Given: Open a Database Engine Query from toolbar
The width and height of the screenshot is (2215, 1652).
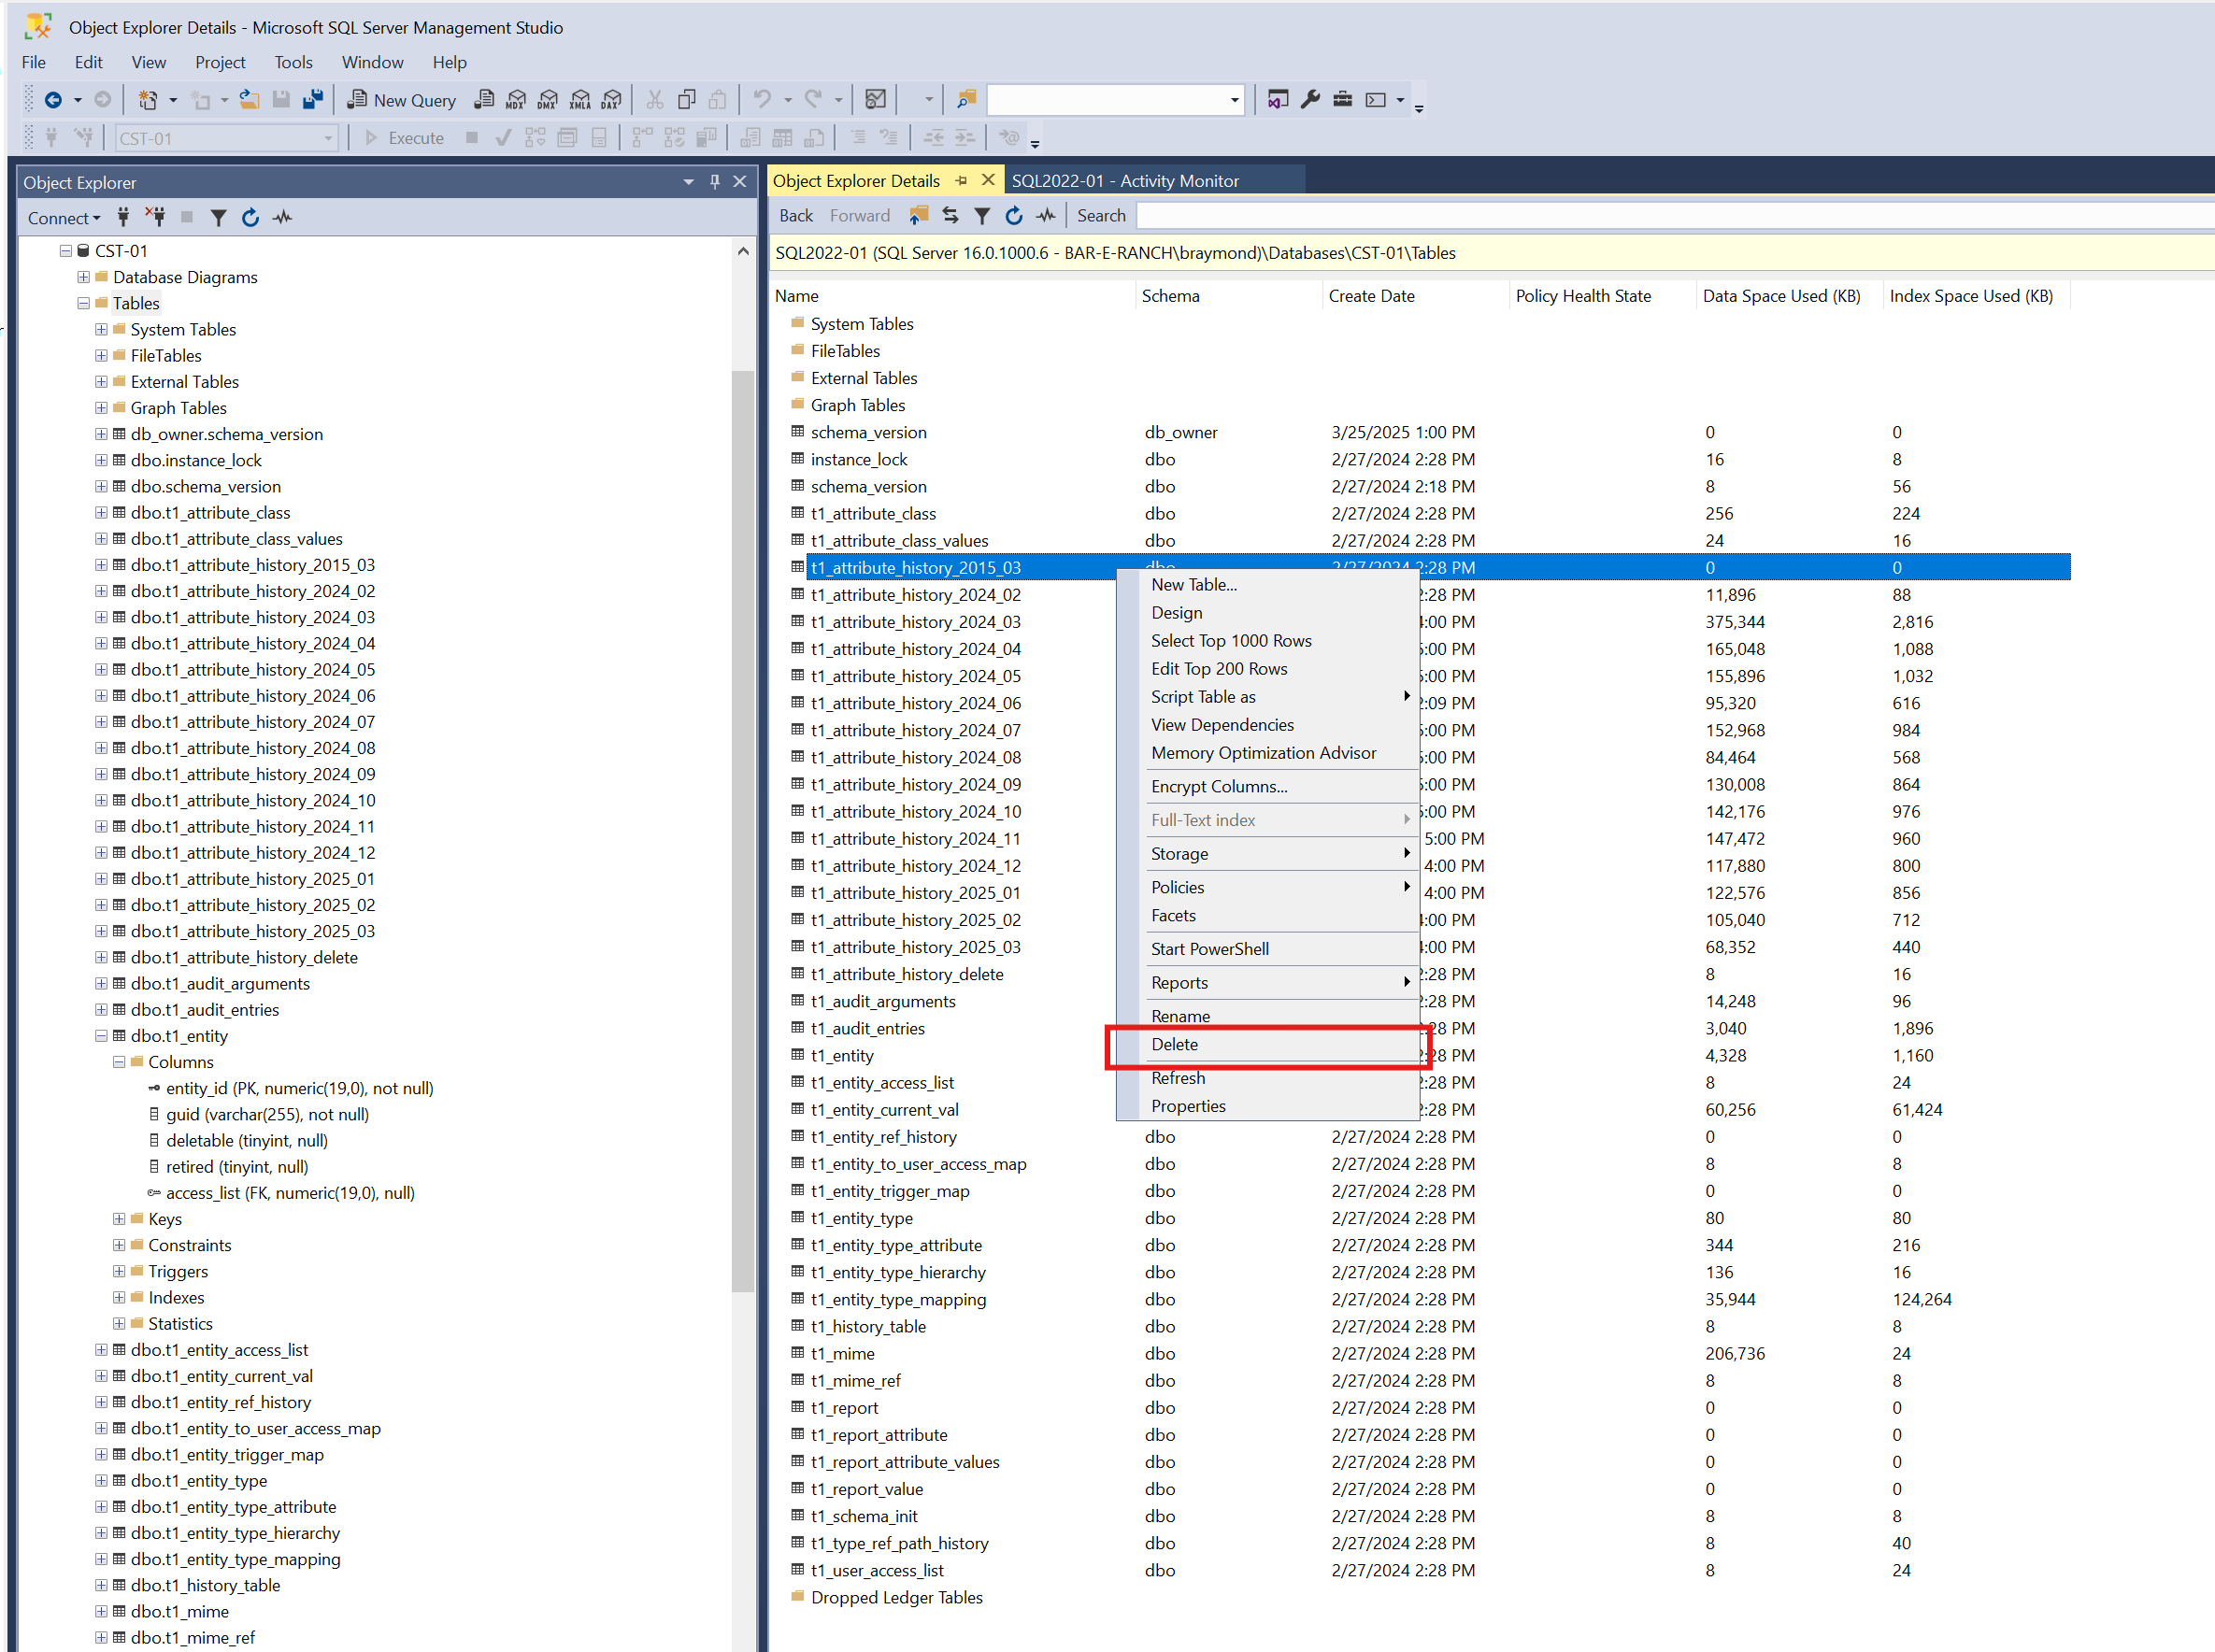Looking at the screenshot, I should [x=484, y=99].
